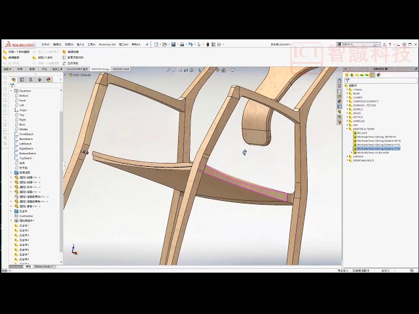Click the Zoom to Fit magnifier icon

(x=169, y=70)
